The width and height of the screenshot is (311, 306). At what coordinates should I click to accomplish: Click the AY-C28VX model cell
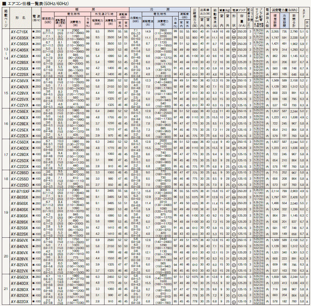click(x=19, y=93)
